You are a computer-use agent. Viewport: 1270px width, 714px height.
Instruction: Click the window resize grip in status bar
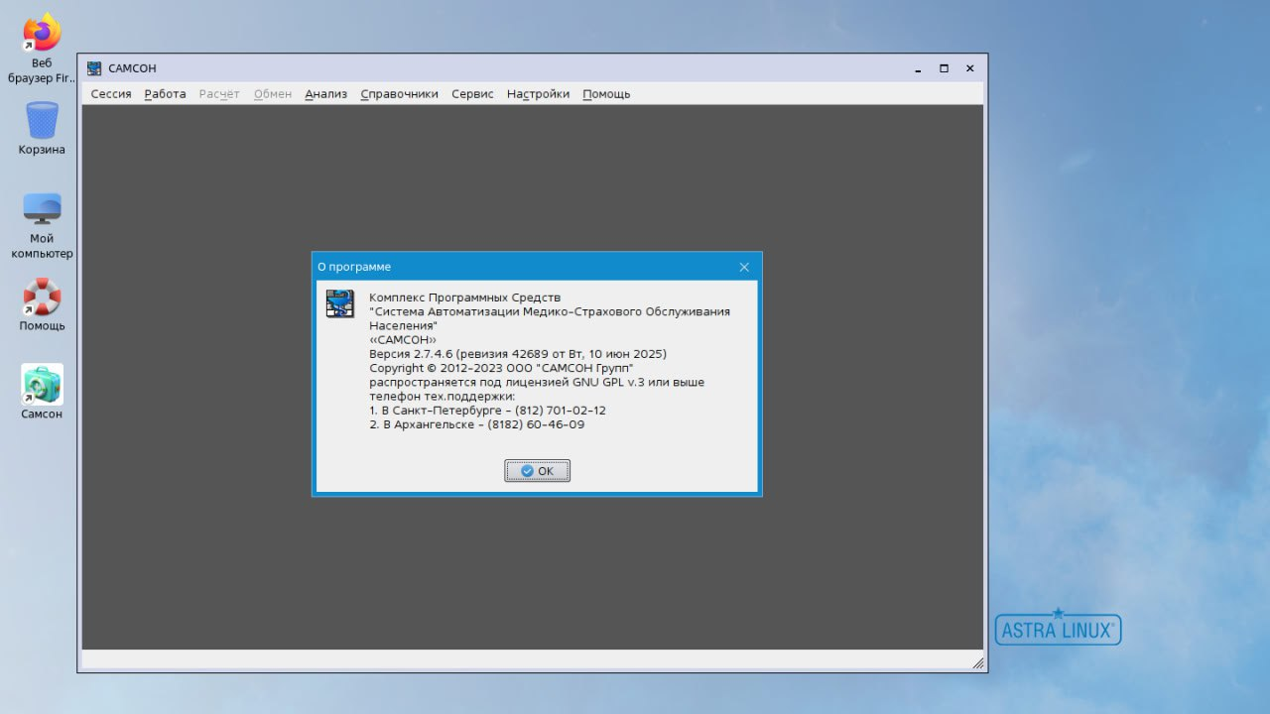(x=977, y=662)
